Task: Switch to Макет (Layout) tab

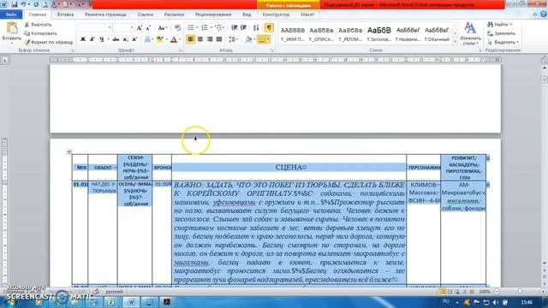Action: (307, 15)
